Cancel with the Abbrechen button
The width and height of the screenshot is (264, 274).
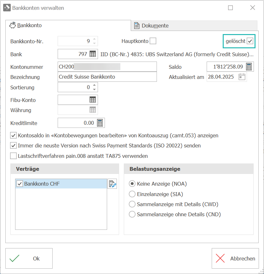click(235, 258)
